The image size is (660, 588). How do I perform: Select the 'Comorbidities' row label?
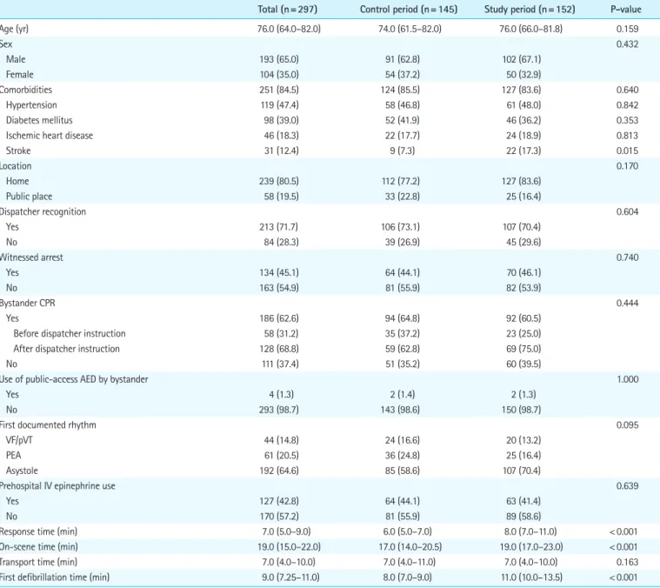pos(26,90)
